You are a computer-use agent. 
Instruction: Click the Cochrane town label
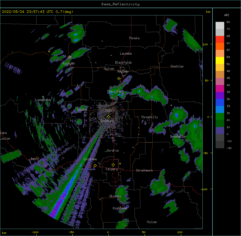point(90,159)
